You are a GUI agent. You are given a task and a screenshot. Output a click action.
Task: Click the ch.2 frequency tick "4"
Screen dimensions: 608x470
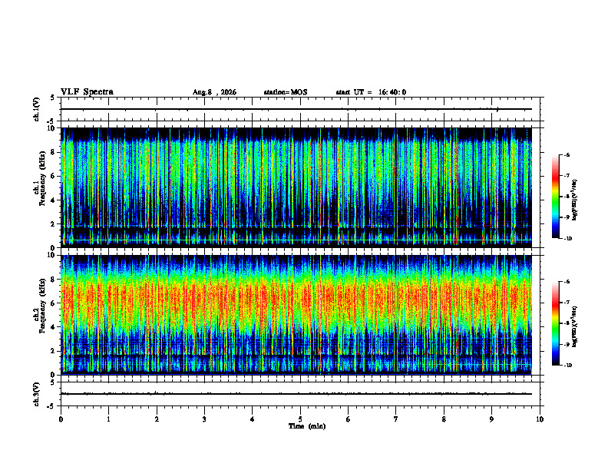tap(52, 327)
